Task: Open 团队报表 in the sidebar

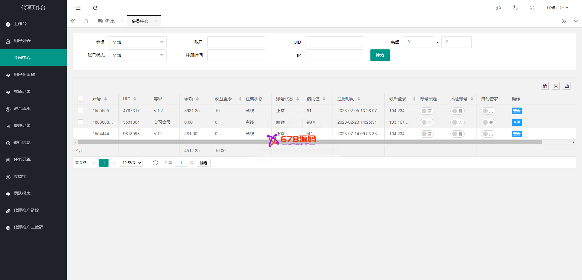Action: point(33,193)
